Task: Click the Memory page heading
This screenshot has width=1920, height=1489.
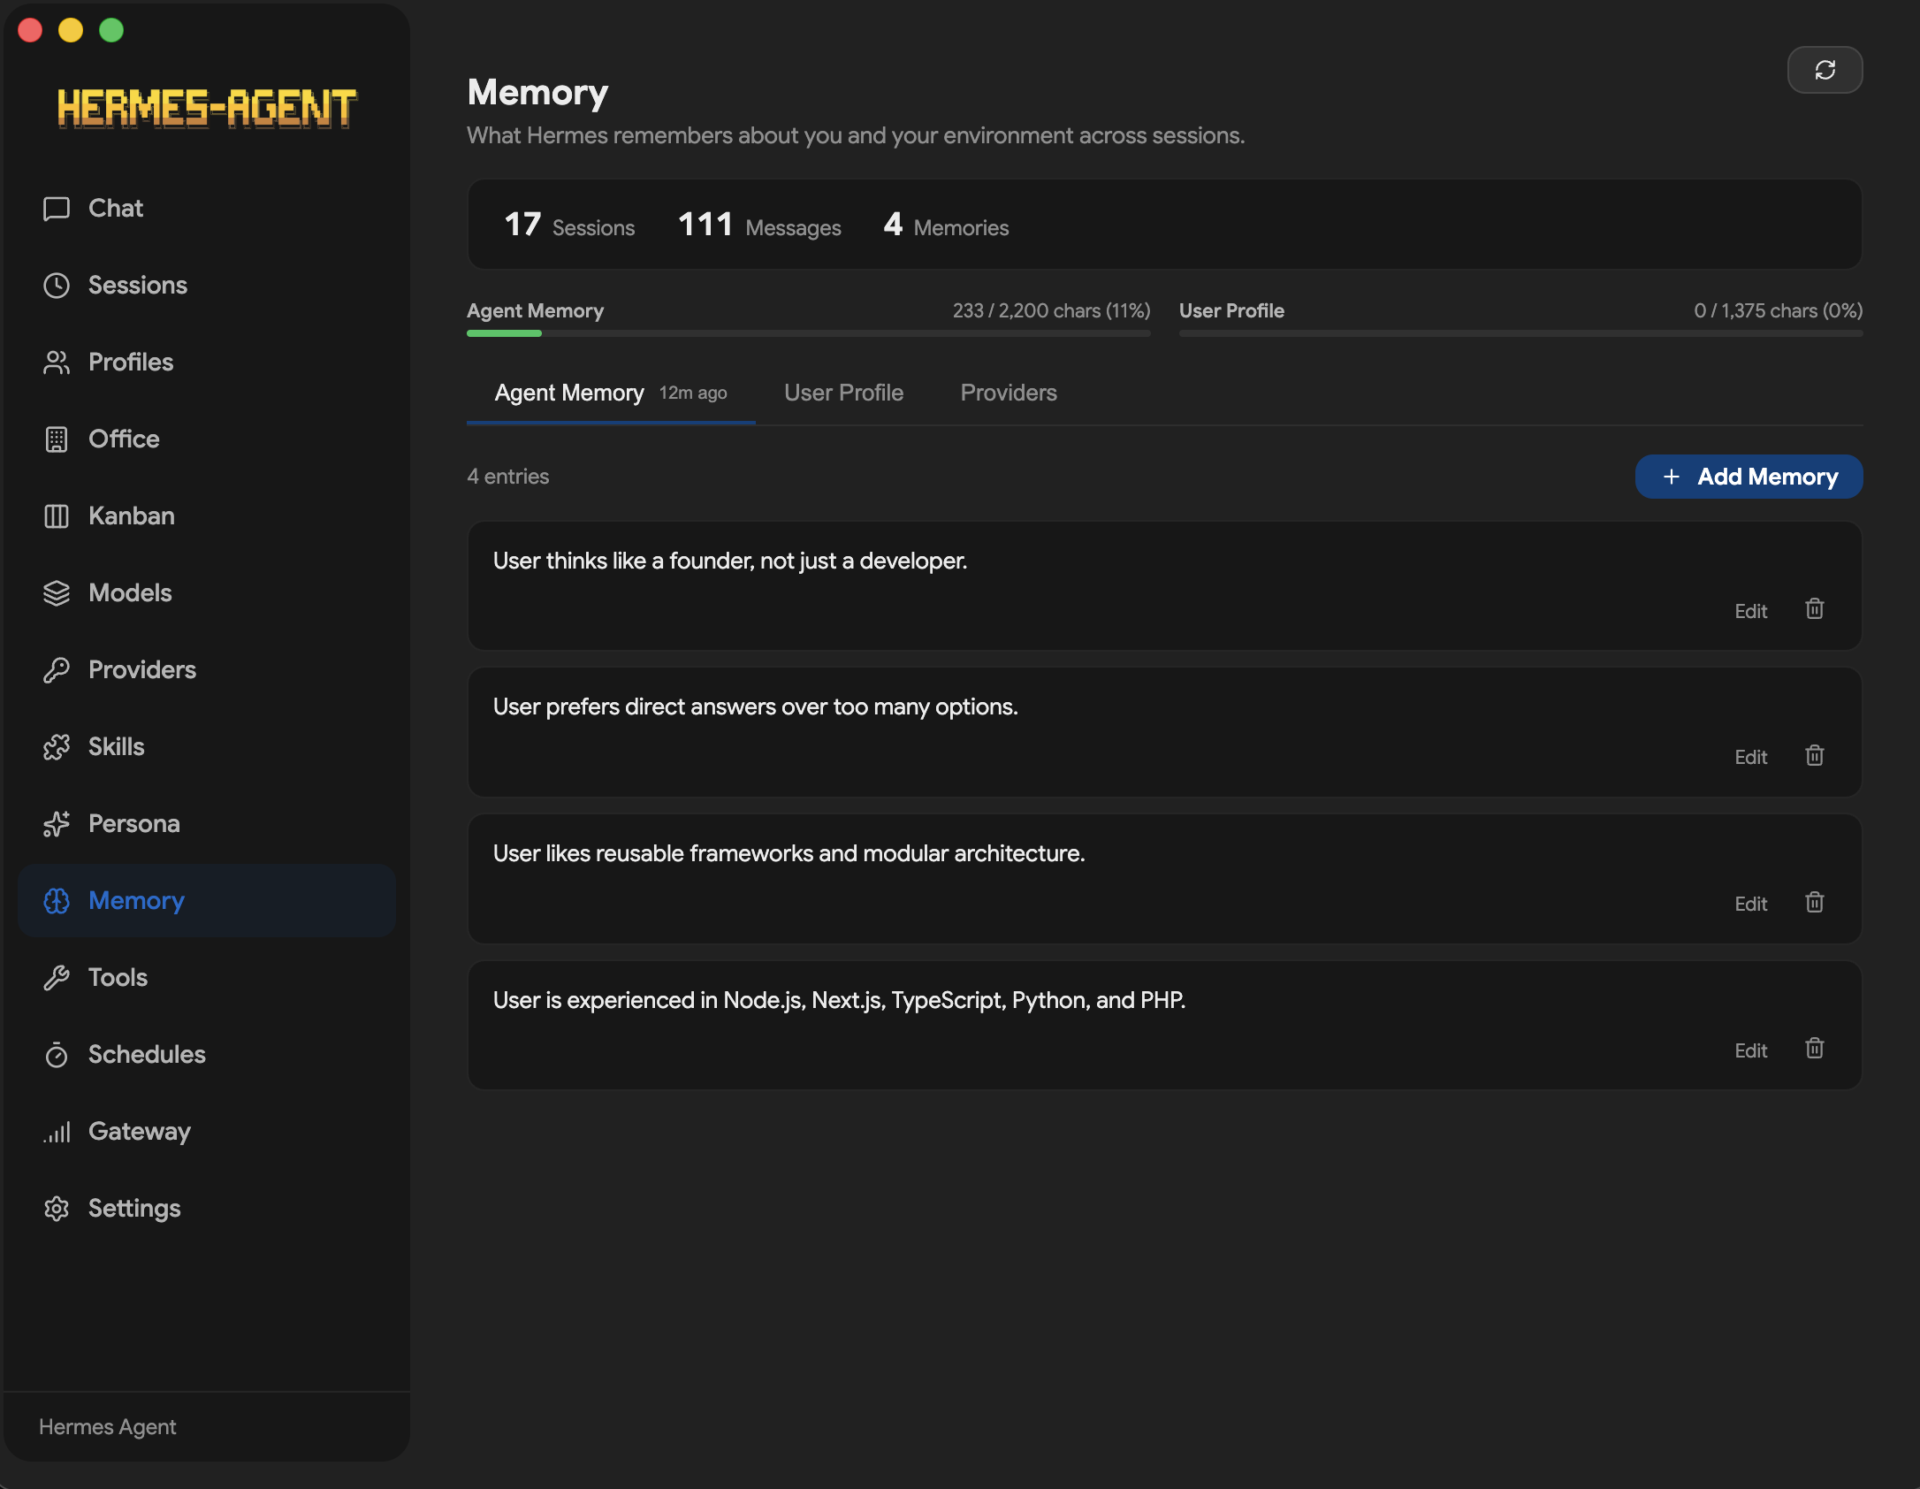Action: pyautogui.click(x=537, y=93)
